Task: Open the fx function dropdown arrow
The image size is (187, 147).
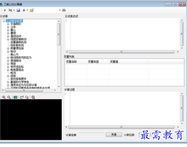Action: pos(27,10)
